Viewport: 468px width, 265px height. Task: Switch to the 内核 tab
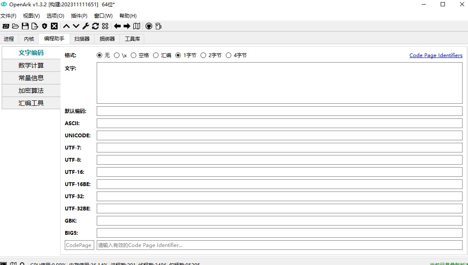point(29,39)
